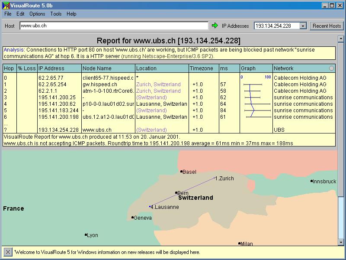Click the Bern city on map

pyautogui.click(x=182, y=193)
